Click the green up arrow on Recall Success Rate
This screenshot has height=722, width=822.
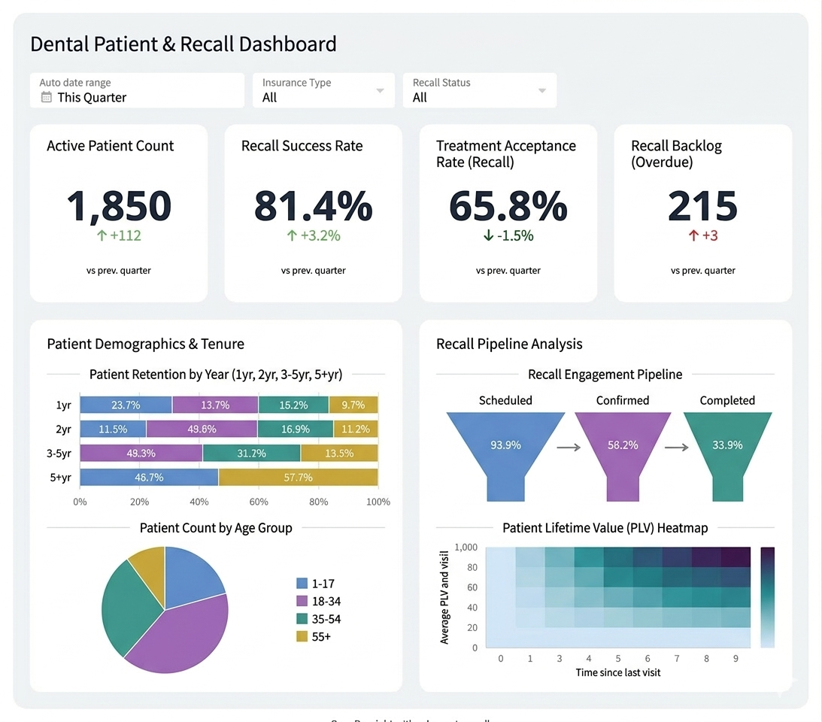click(x=292, y=235)
